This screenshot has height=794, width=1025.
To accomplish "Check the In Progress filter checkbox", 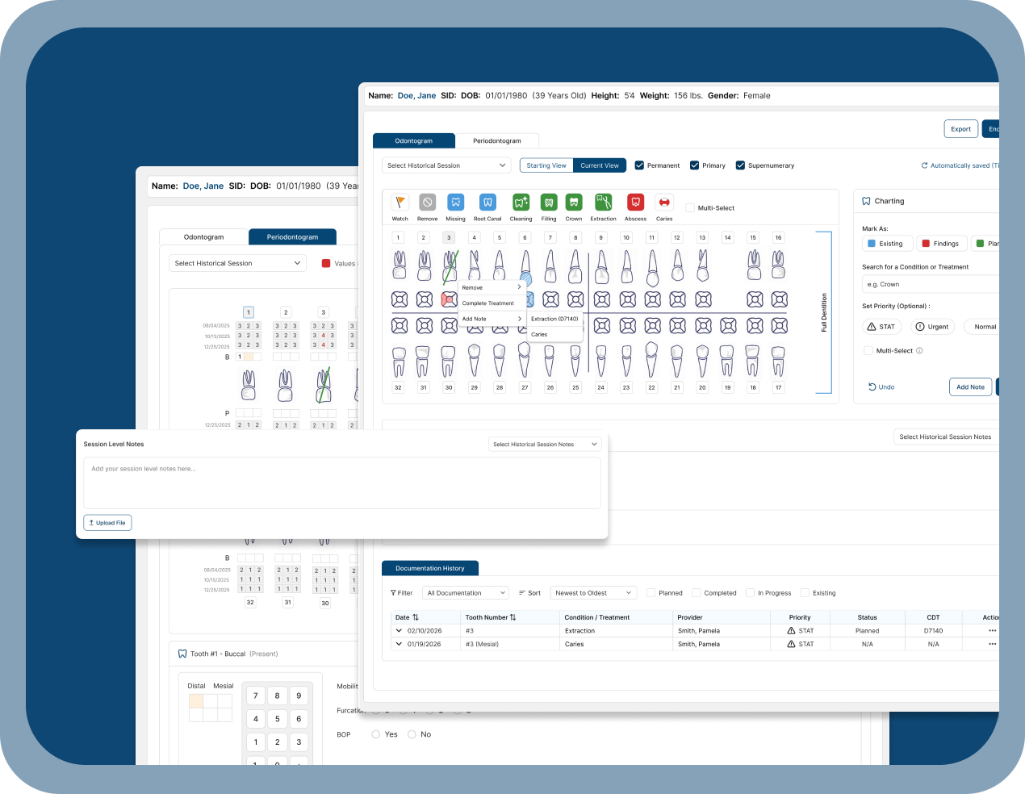I will (750, 593).
